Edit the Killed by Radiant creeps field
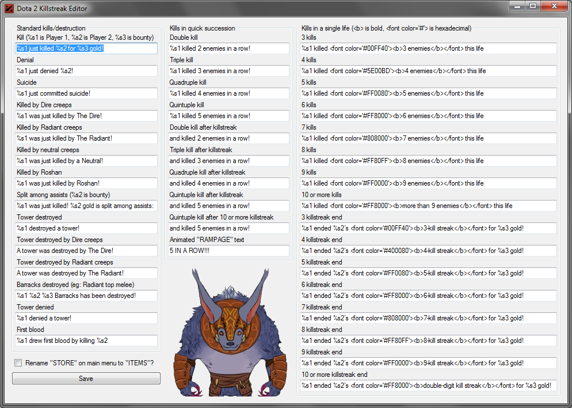 pos(86,138)
